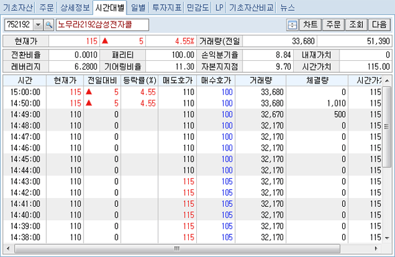Click the 체결량 column header
This screenshot has width=395, height=257.
coord(317,80)
